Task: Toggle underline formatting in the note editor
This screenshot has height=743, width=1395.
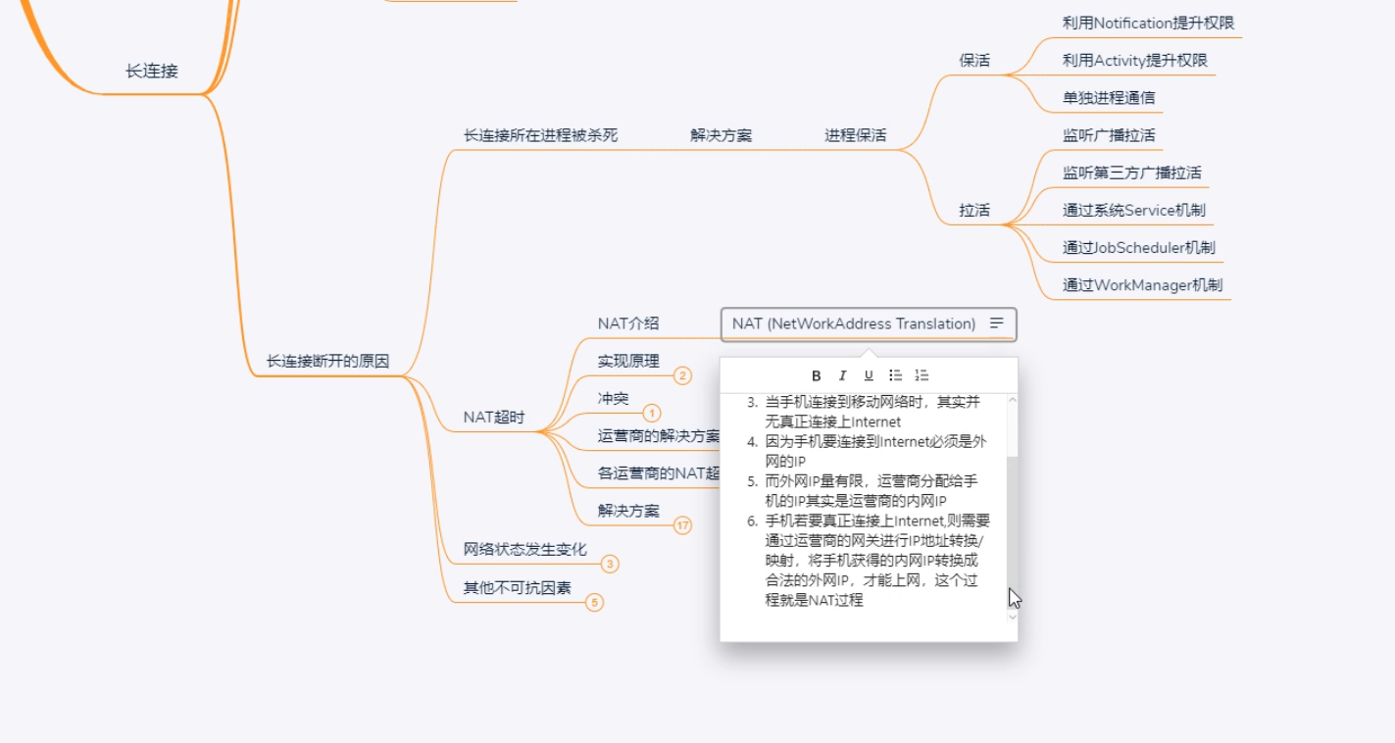Action: [868, 374]
